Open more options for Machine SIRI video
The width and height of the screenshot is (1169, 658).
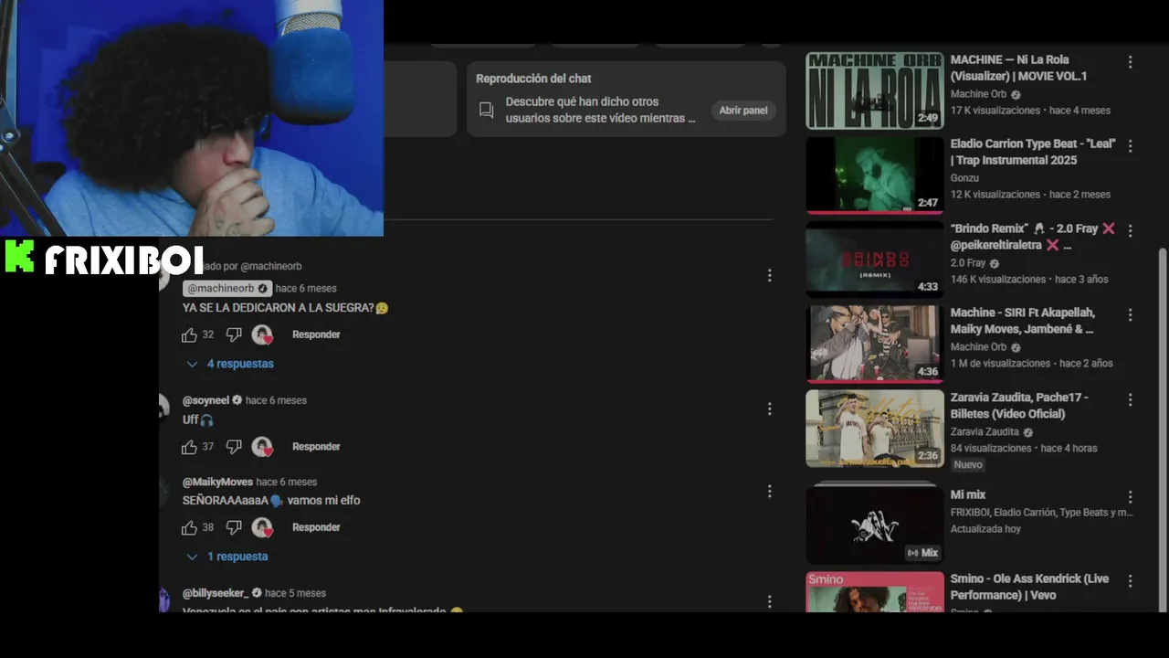point(1130,314)
